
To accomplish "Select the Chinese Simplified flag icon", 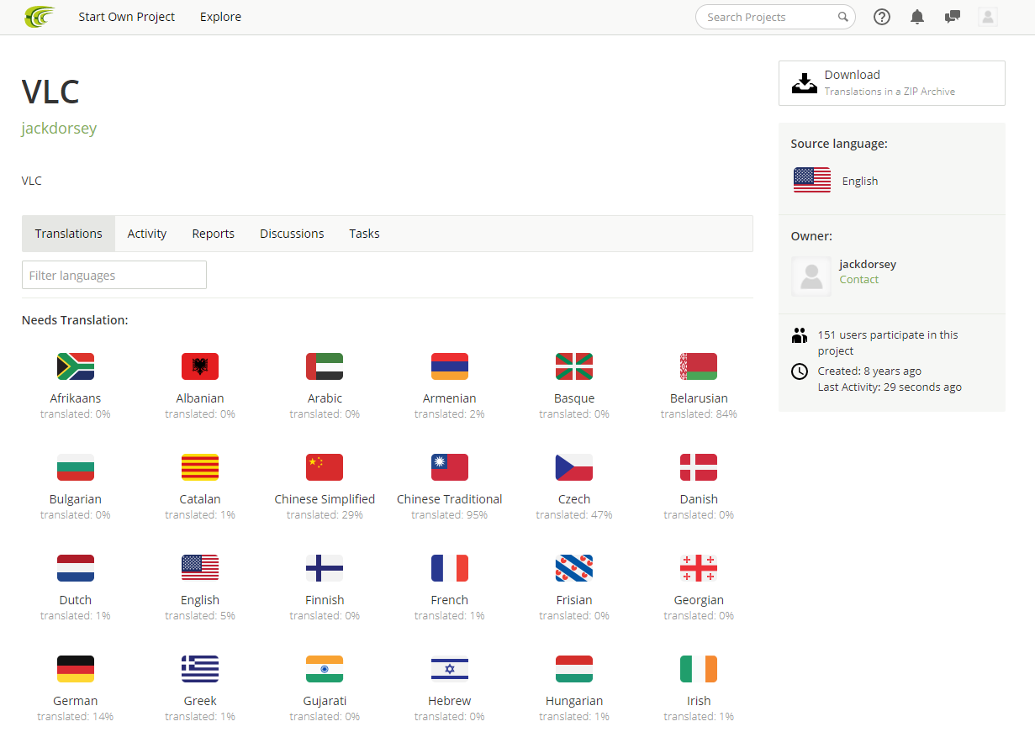I will 325,467.
